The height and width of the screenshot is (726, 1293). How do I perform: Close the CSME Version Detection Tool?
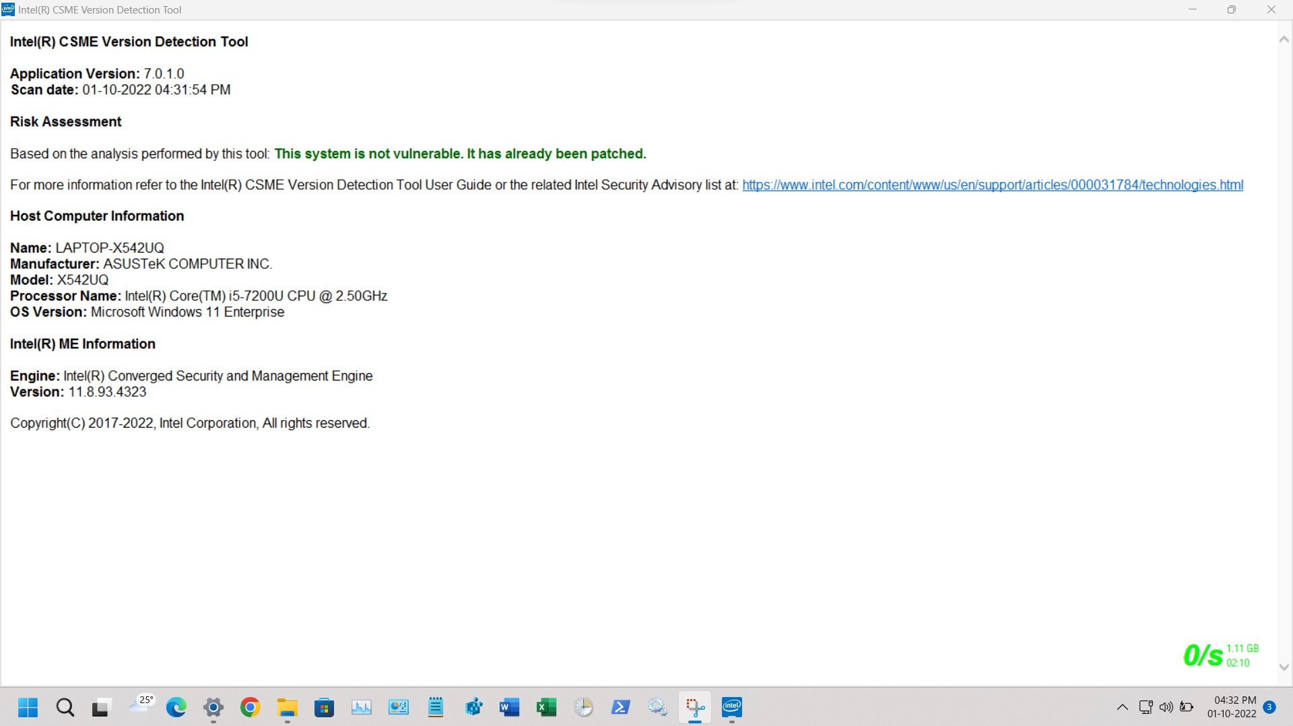pos(1271,10)
